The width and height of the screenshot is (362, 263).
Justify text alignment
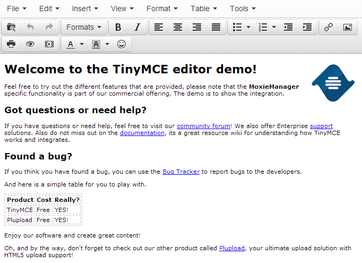[x=216, y=27]
